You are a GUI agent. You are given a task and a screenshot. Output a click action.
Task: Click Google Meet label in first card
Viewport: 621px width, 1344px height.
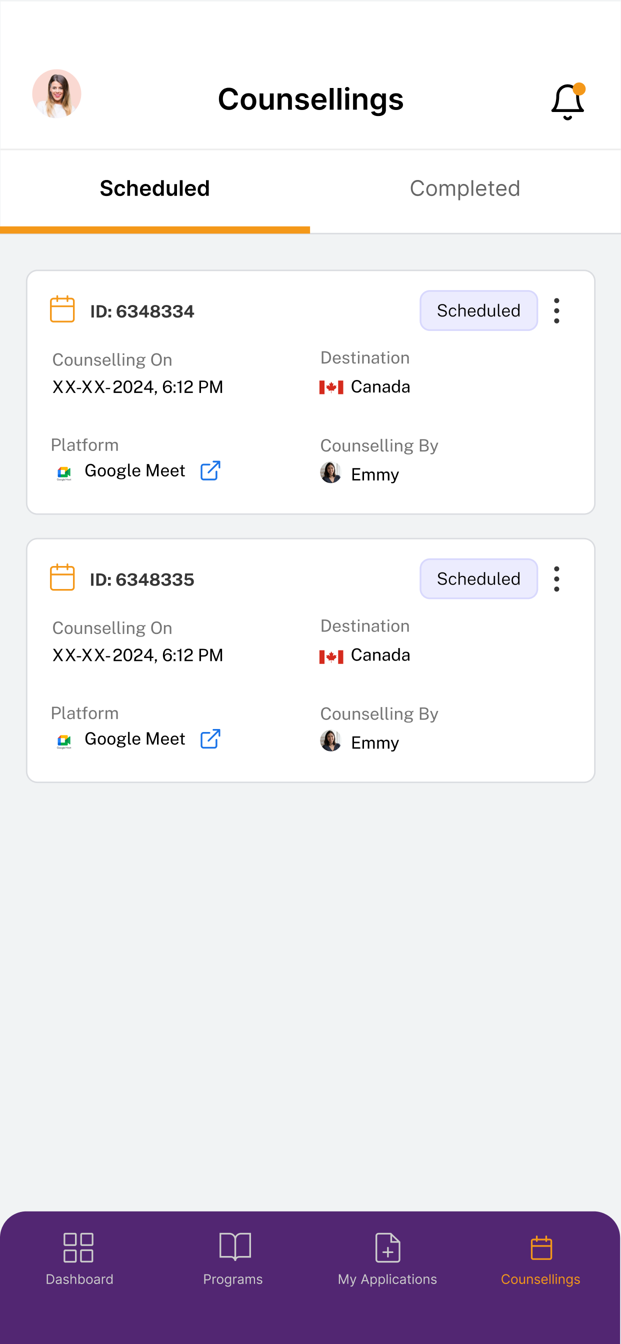[134, 470]
